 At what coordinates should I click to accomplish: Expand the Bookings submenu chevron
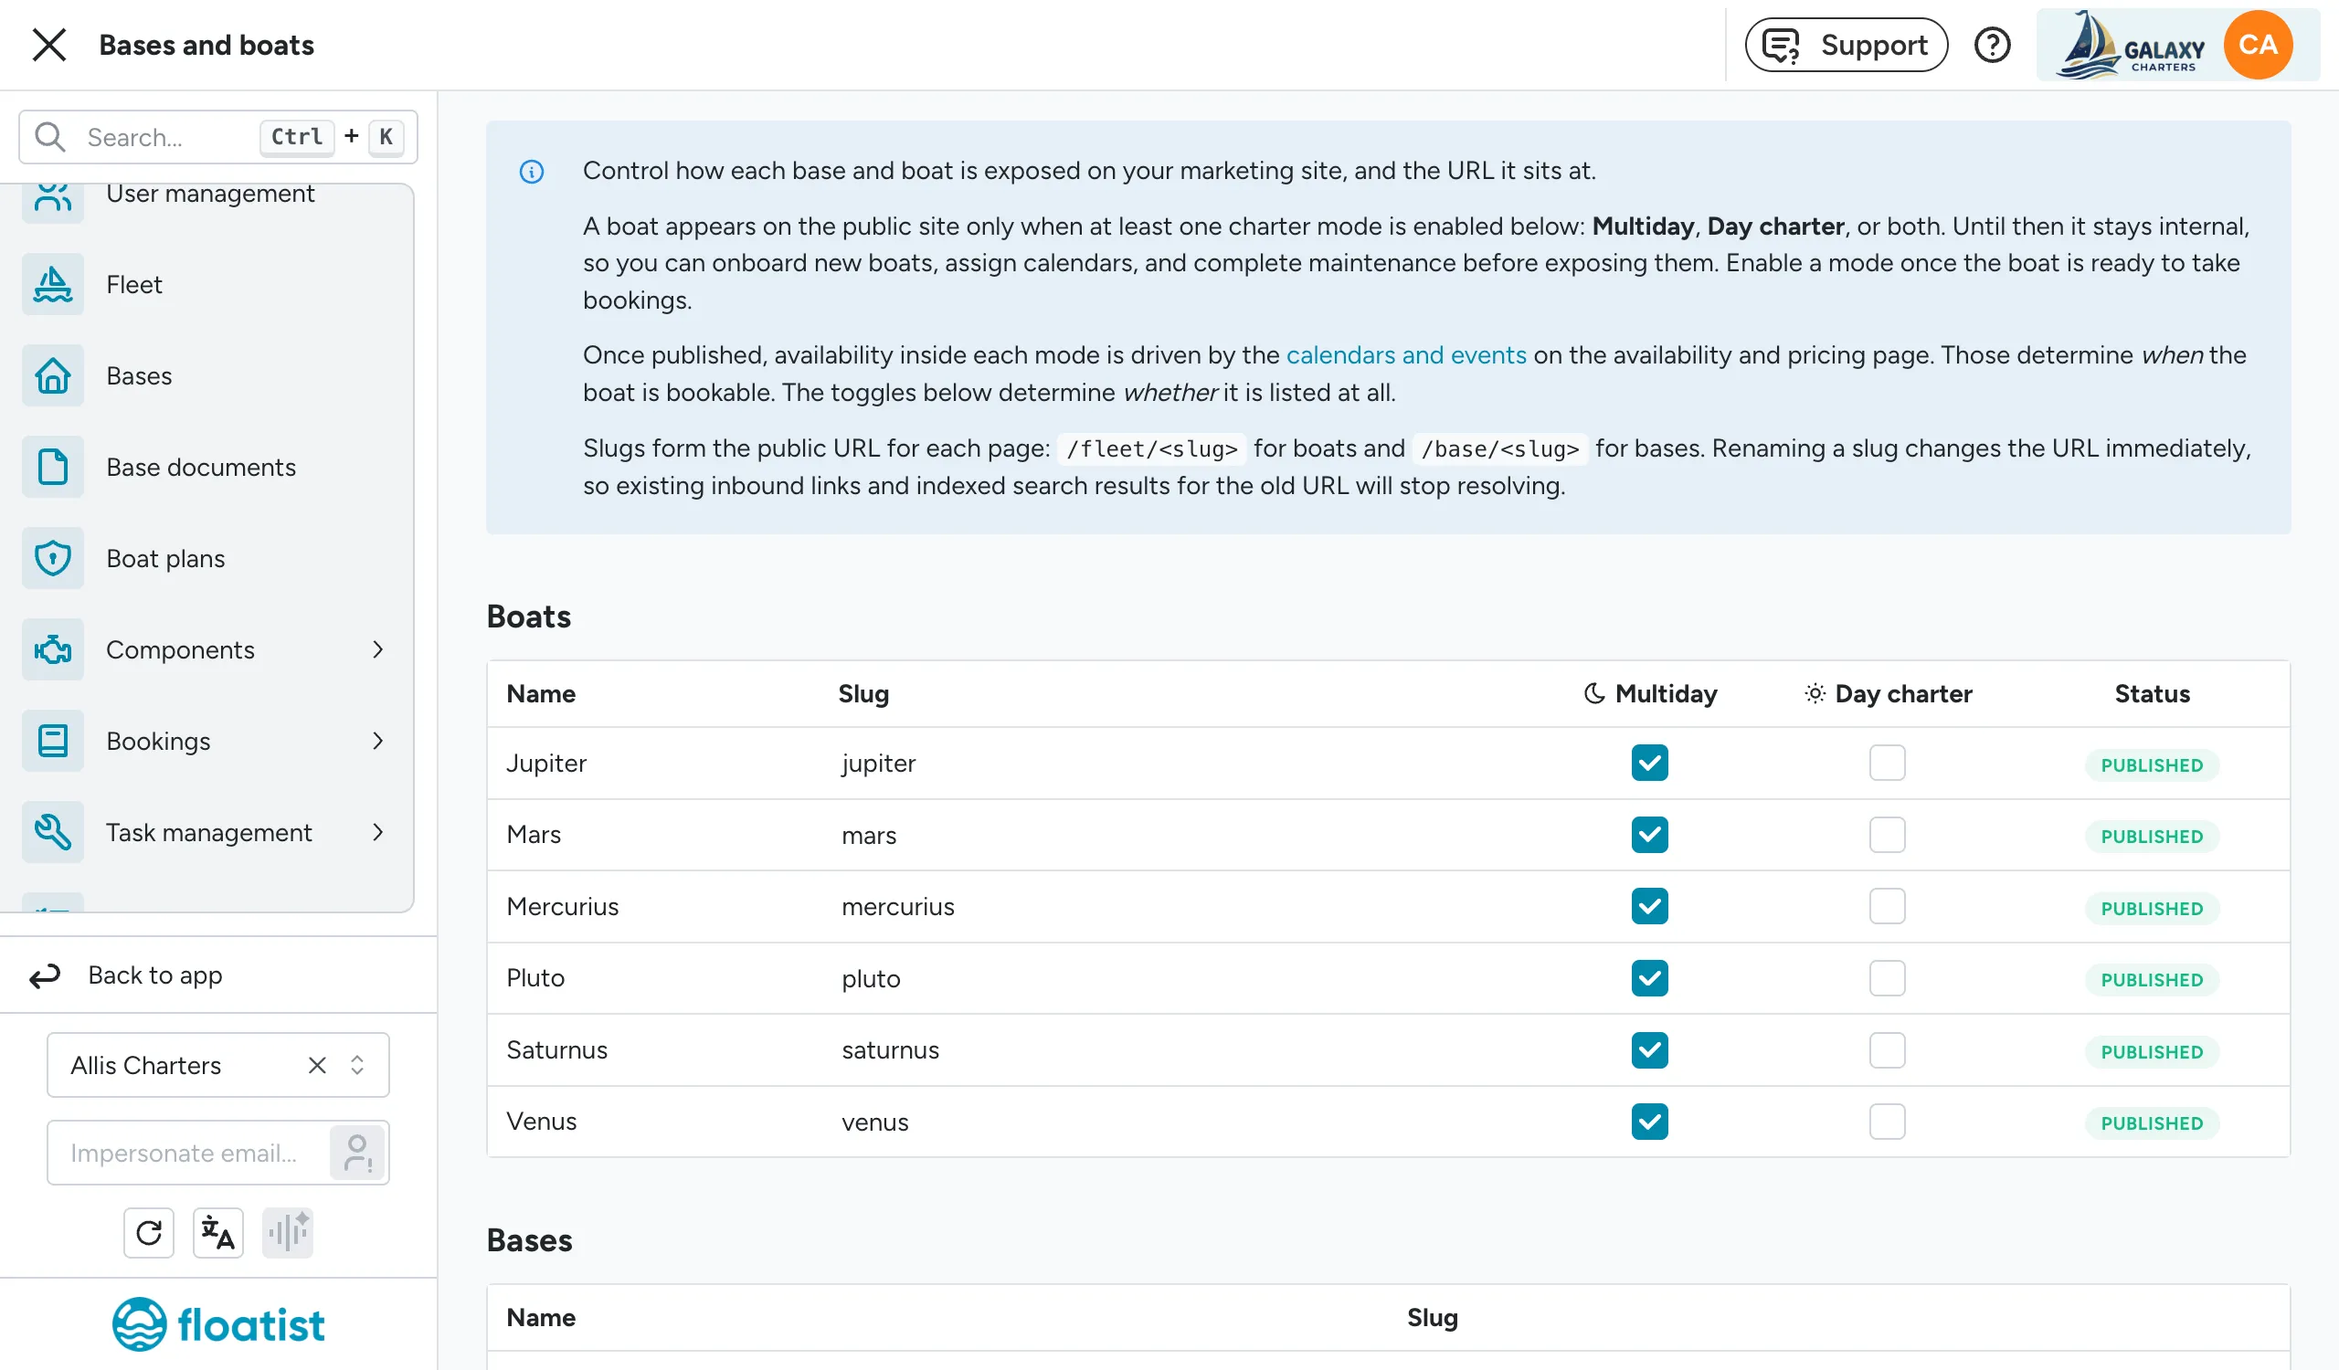[x=377, y=741]
